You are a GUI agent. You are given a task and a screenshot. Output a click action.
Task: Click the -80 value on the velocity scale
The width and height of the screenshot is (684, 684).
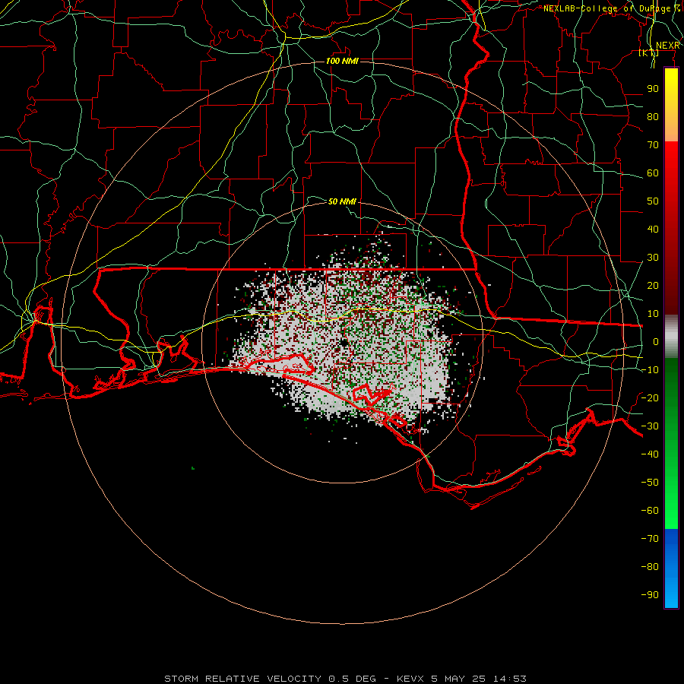click(x=650, y=567)
